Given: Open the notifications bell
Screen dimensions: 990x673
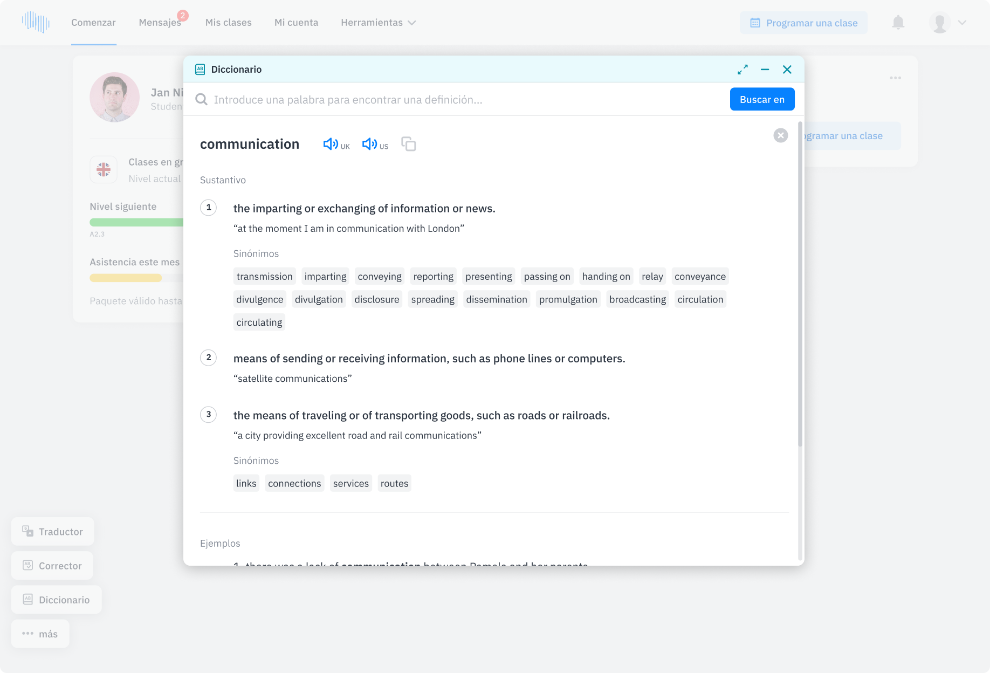Looking at the screenshot, I should coord(898,23).
